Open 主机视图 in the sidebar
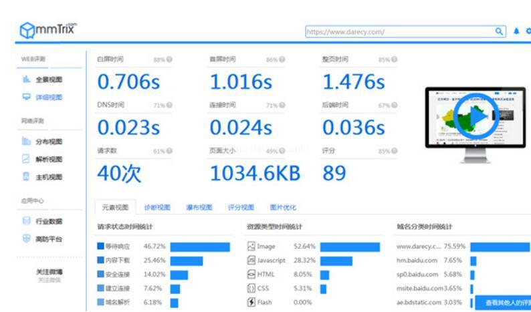The image size is (531, 312). pos(48,177)
